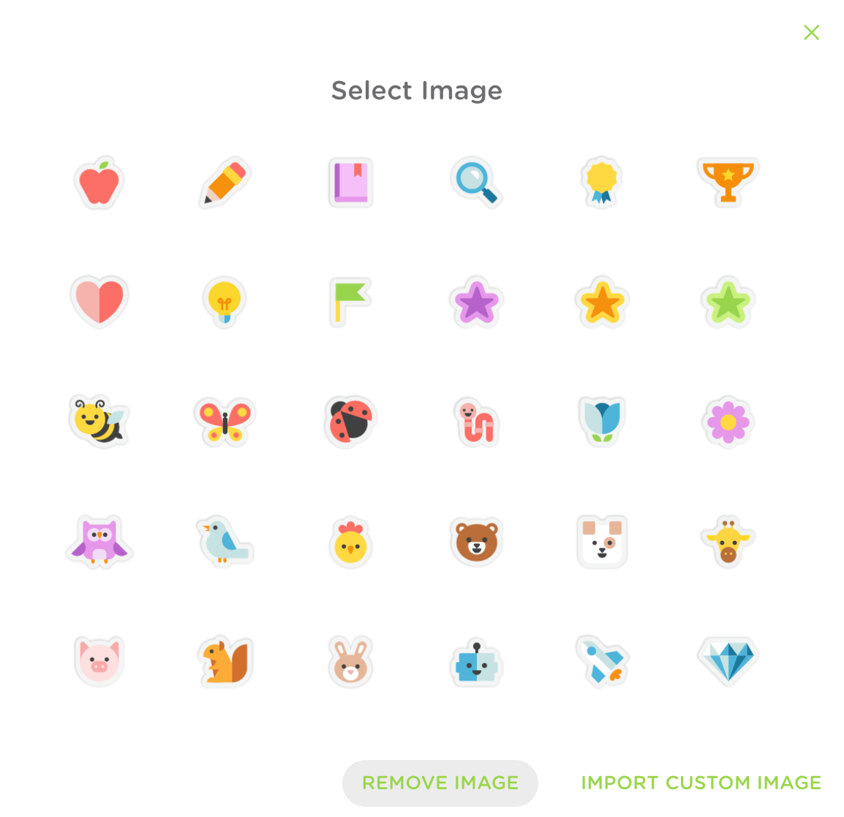
Task: Select the purple star image
Action: pos(476,302)
